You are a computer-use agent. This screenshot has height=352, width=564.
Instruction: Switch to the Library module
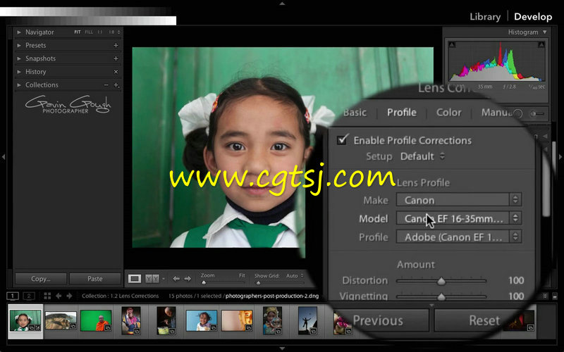click(485, 17)
